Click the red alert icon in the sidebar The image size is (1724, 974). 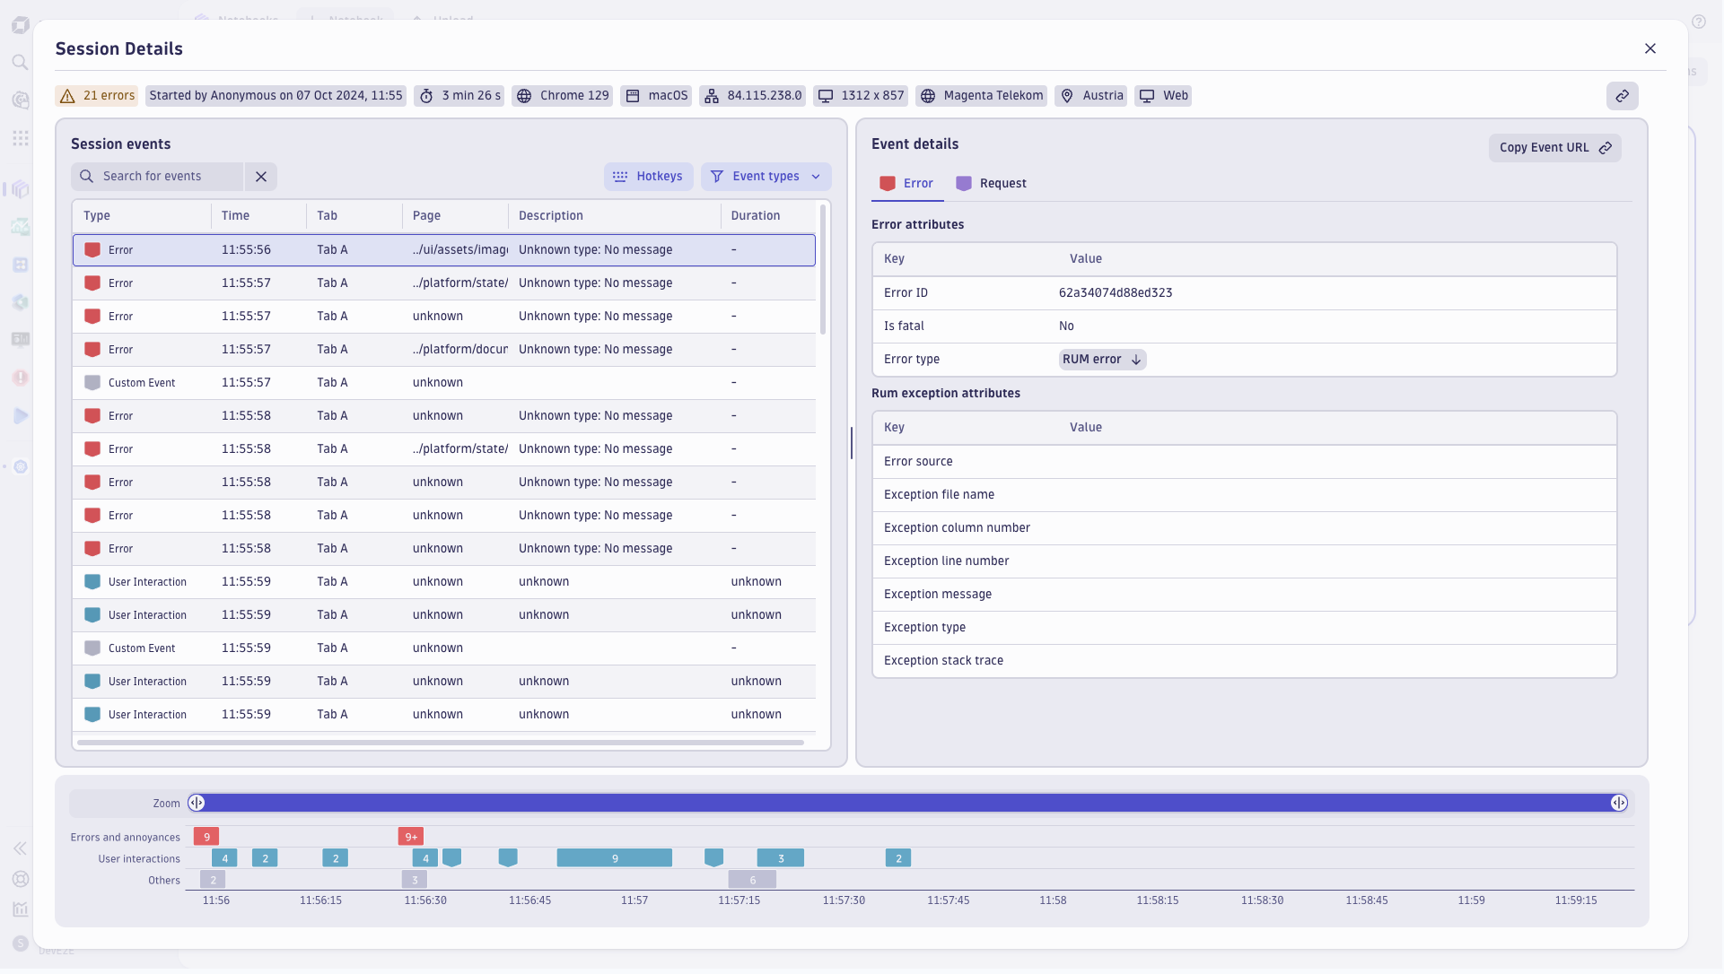pos(20,378)
